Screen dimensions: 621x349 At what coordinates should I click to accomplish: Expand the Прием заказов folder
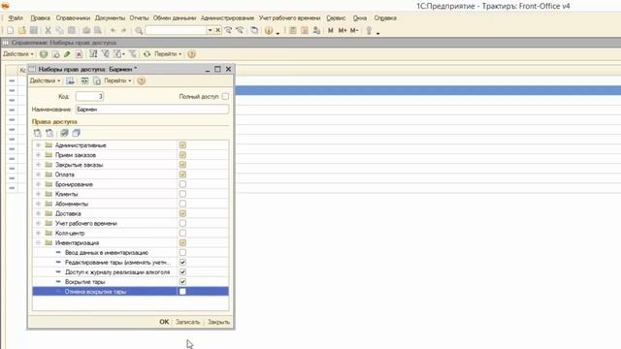pos(39,155)
